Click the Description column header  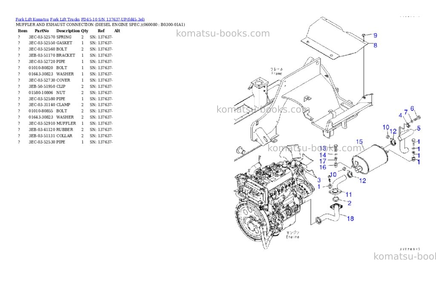(x=68, y=31)
